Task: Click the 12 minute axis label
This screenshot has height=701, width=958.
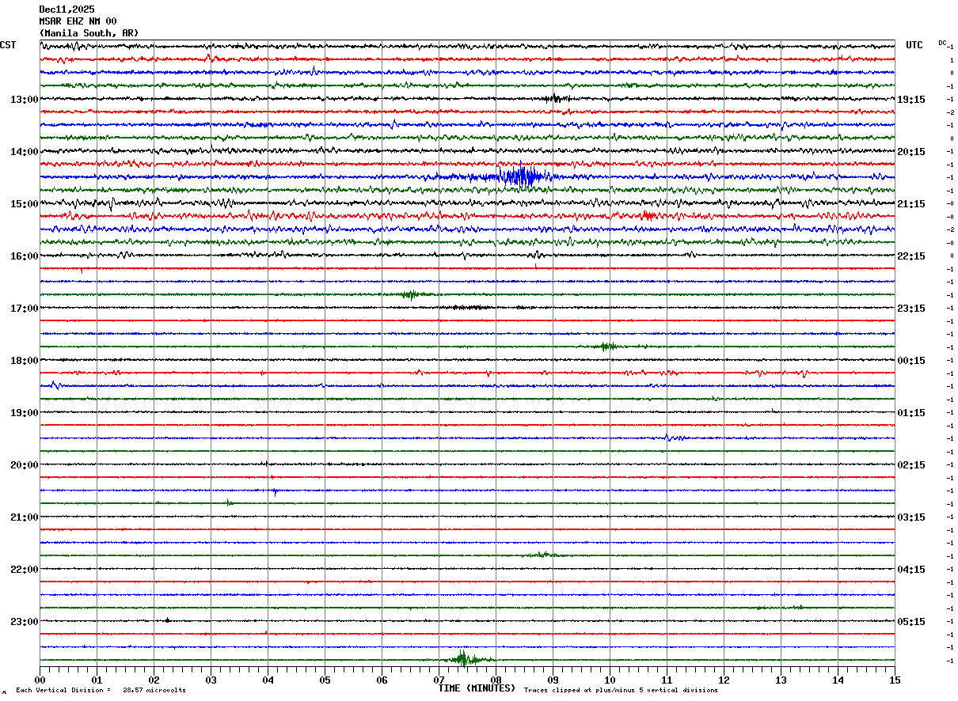Action: click(724, 680)
